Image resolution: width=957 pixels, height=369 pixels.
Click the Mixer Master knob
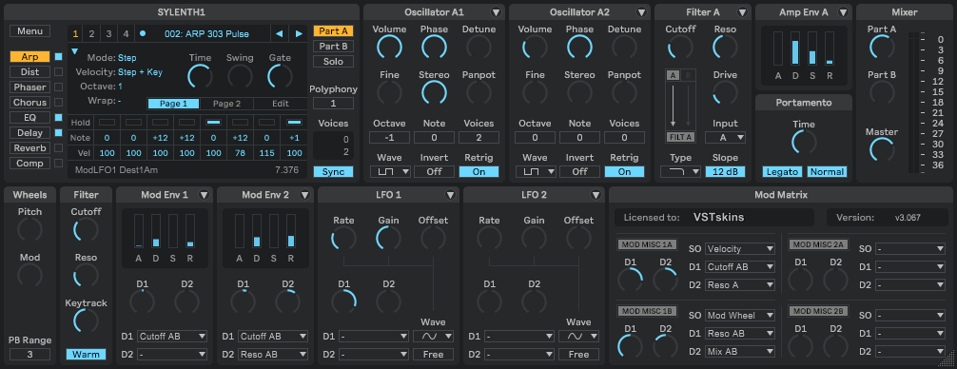[x=881, y=149]
